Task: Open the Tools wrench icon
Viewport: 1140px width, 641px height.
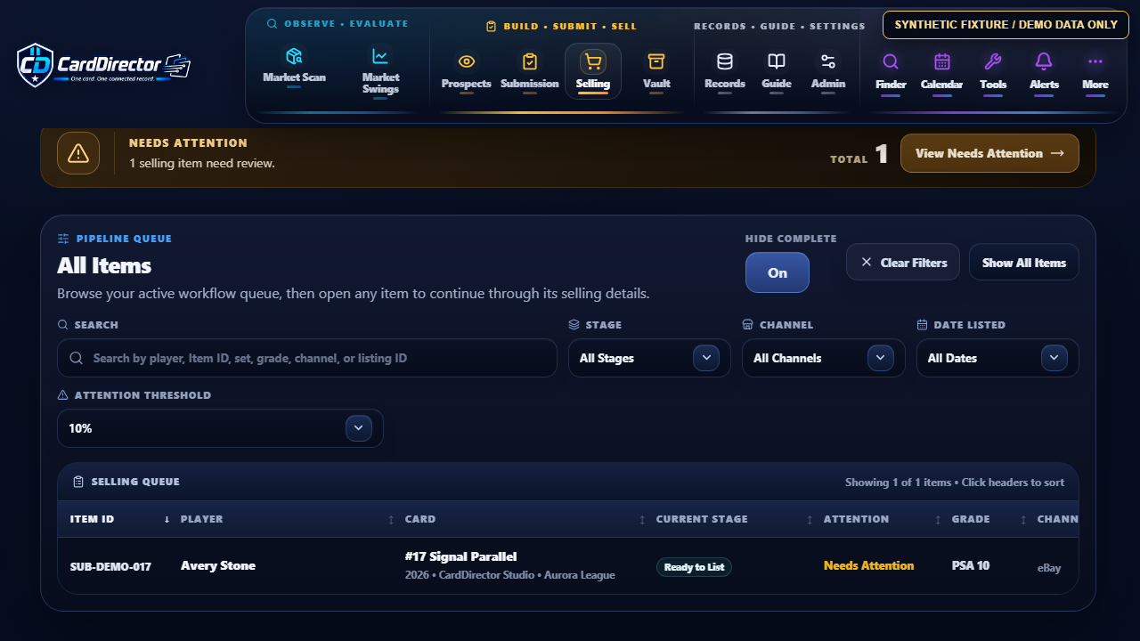Action: [x=993, y=61]
